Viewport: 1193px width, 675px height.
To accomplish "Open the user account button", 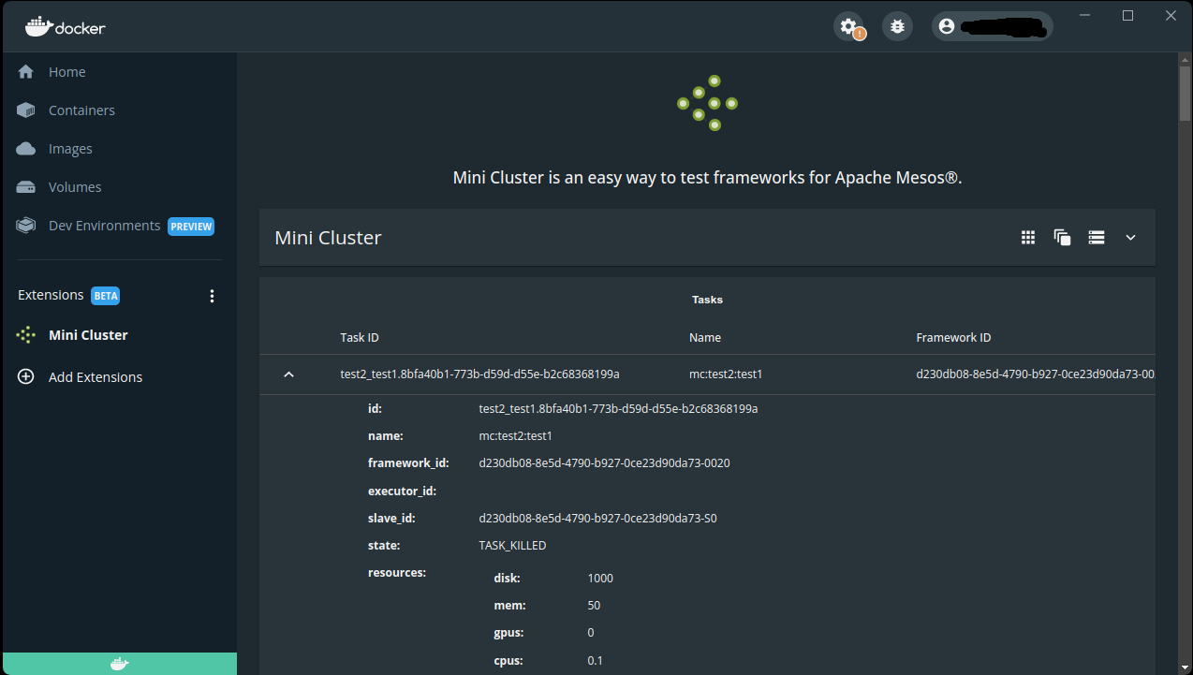I will click(x=992, y=26).
